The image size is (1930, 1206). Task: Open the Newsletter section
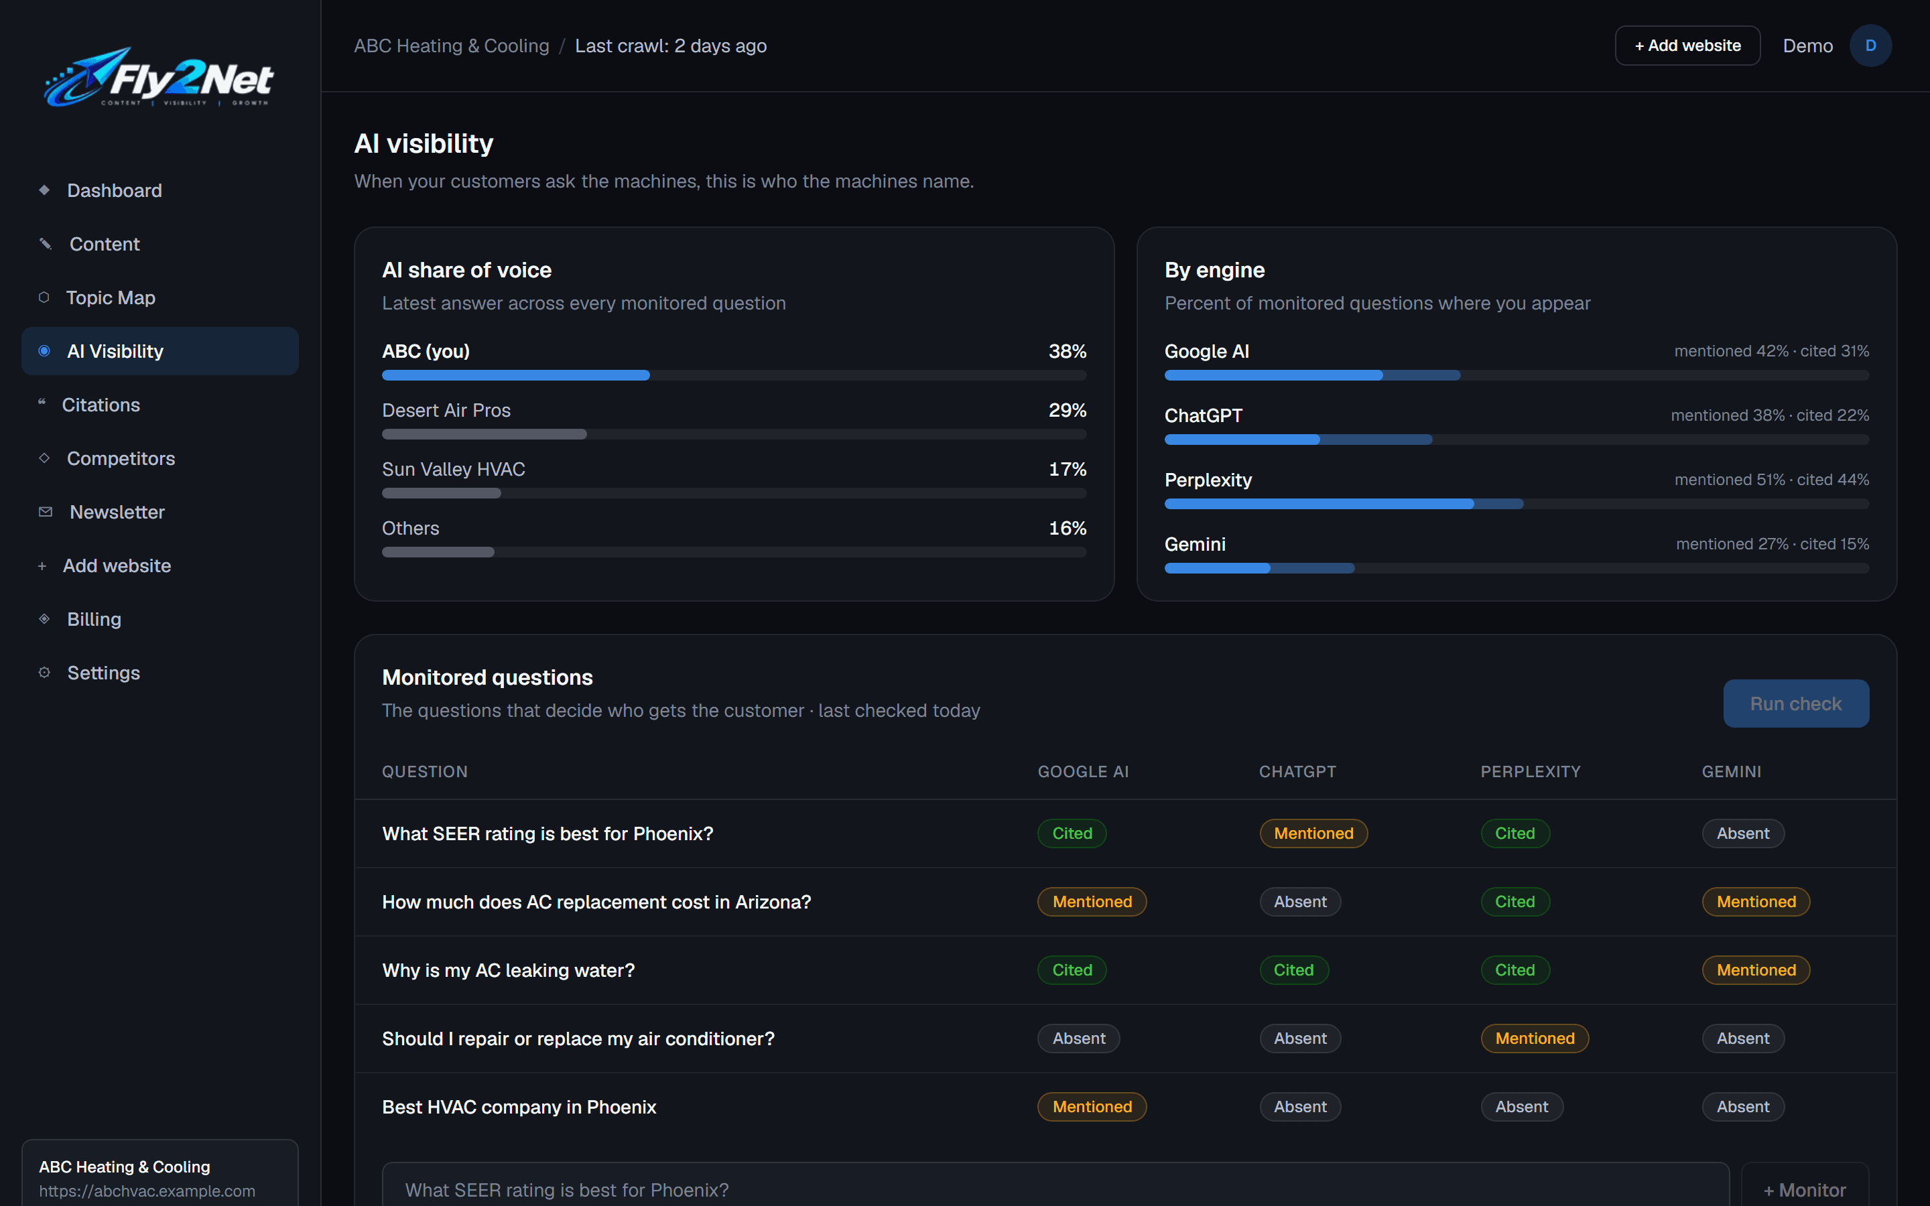click(159, 511)
